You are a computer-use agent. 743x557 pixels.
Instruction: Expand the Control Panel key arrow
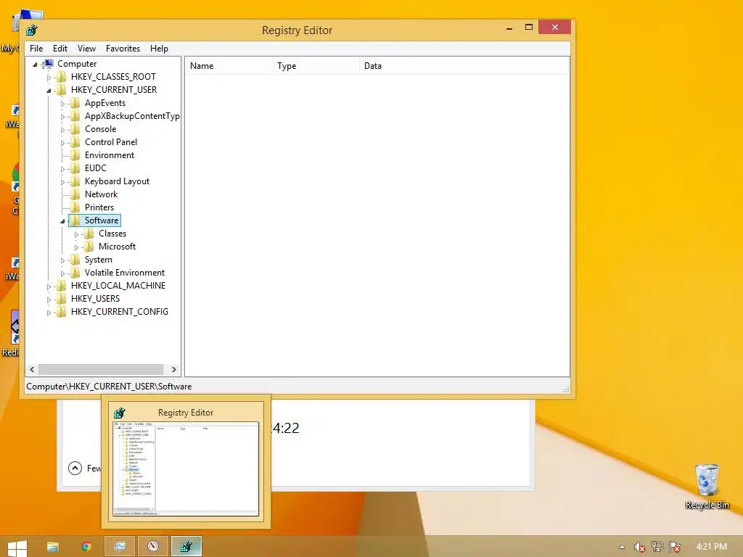[x=62, y=143]
